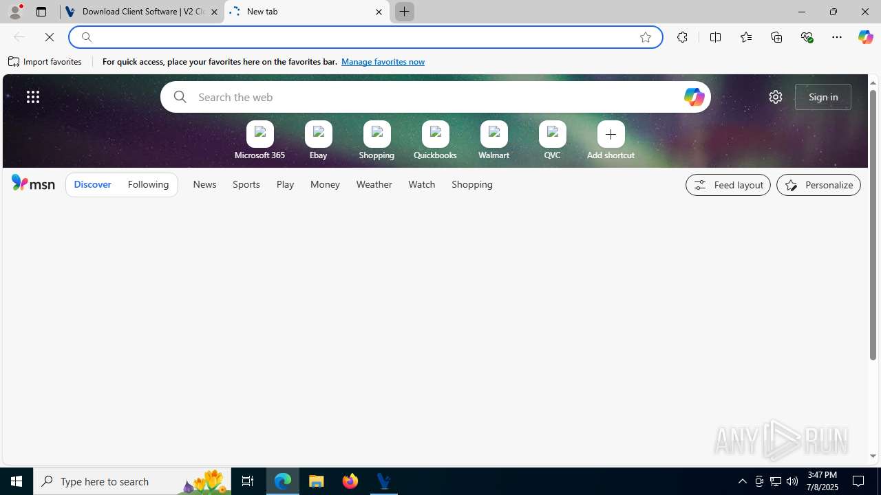Focus the Search the web box

point(436,97)
